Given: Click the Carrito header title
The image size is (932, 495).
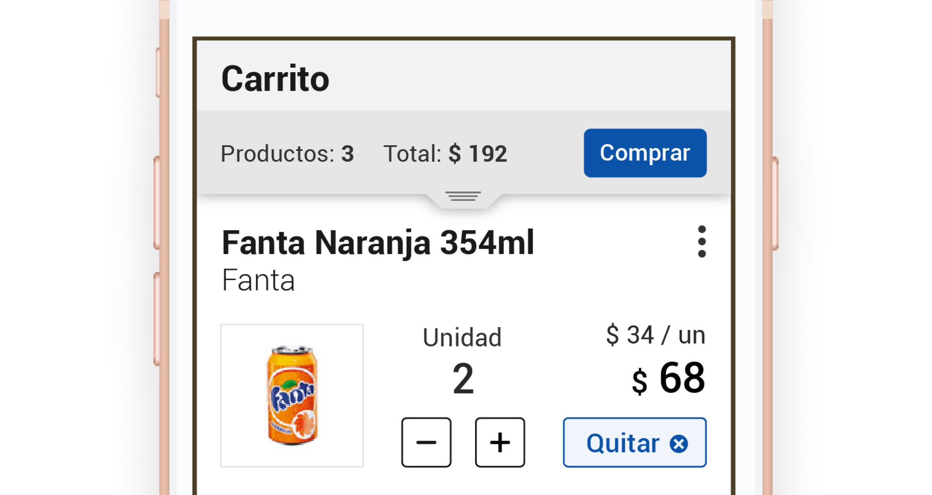Looking at the screenshot, I should click(275, 79).
